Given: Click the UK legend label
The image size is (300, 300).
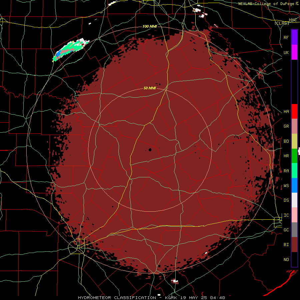Looking at the screenshot, I should [286, 52].
